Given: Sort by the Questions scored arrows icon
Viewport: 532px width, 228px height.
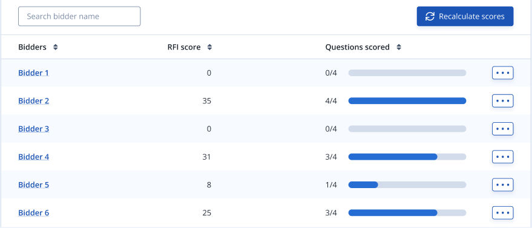Looking at the screenshot, I should tap(399, 47).
